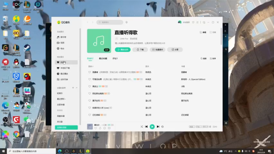Open the 11111 playlist in the sidebar
Screen dimensions: 274x154
tap(60, 110)
